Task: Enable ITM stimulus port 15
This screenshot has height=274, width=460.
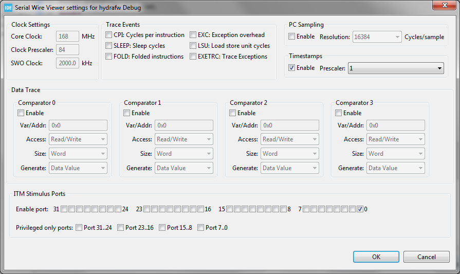Action: (x=229, y=209)
